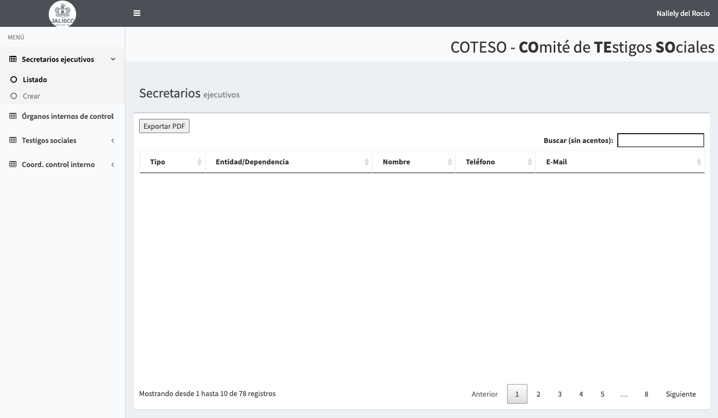Select the Listado submenu item

tap(62, 79)
